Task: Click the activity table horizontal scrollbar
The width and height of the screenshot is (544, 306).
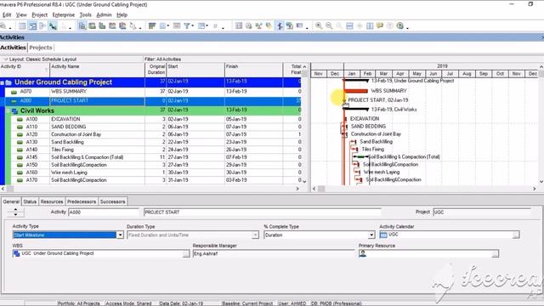Action: point(151,189)
